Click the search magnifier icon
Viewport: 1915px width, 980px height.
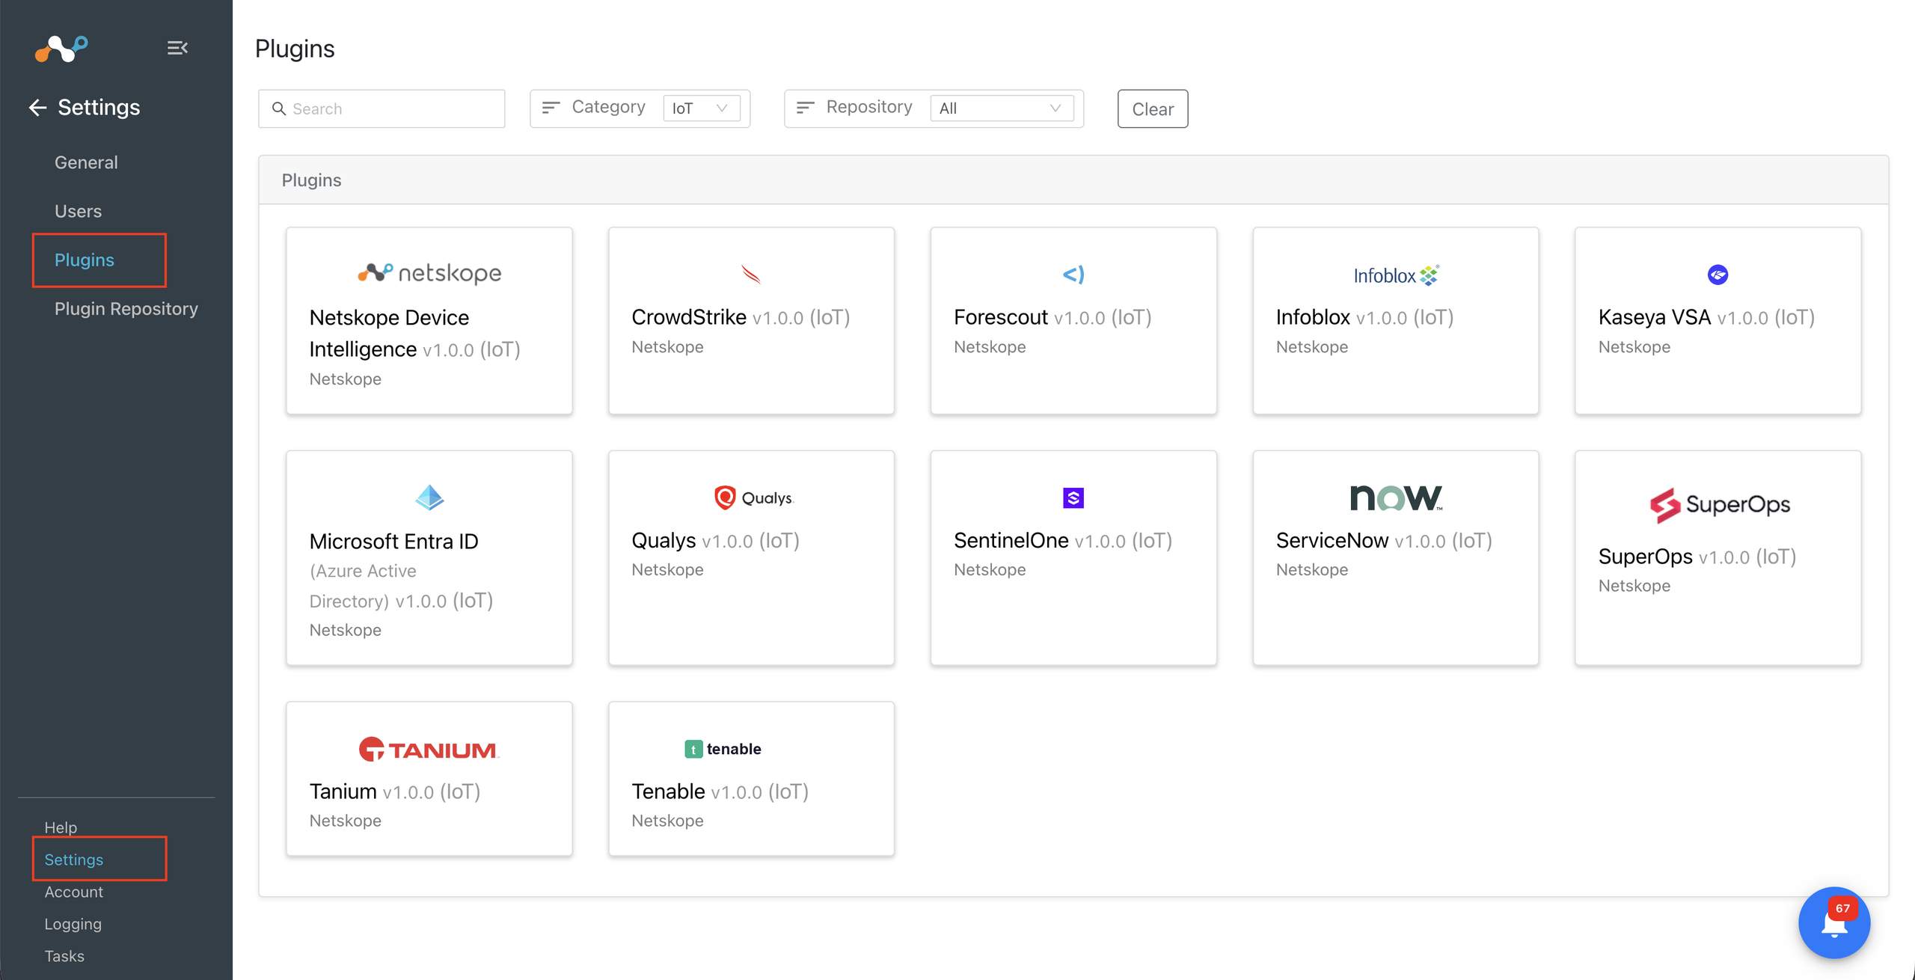click(279, 108)
